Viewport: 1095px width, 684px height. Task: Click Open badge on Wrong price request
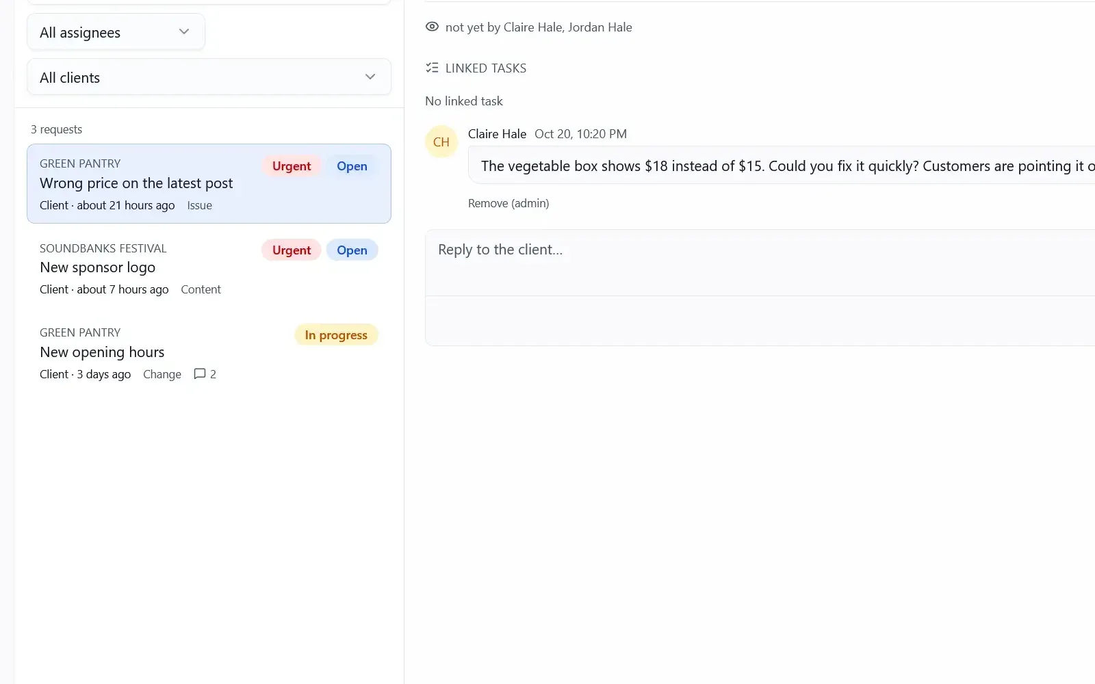pos(352,166)
